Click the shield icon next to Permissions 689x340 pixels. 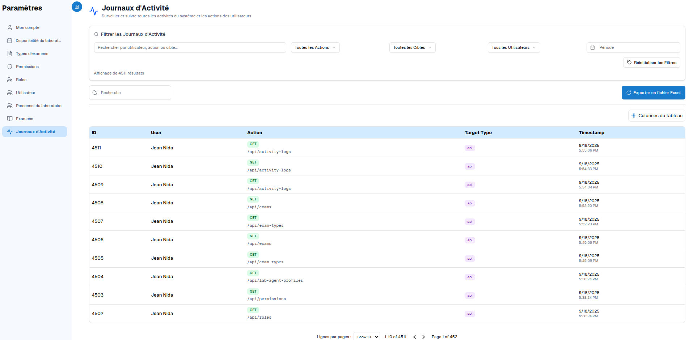coord(10,67)
